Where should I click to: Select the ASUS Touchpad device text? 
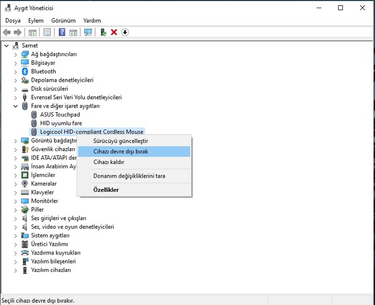(60, 114)
